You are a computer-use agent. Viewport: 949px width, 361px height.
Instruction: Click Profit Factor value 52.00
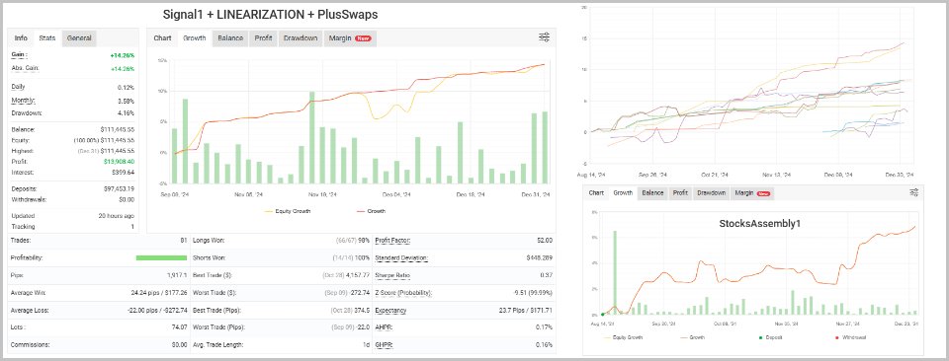tap(545, 241)
